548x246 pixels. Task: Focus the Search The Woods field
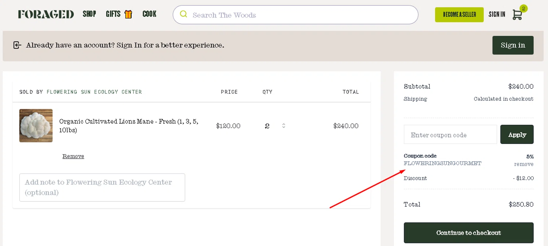296,15
